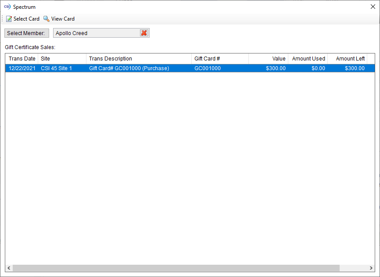
Task: Sort by Gift Card # column header
Action: coord(220,59)
